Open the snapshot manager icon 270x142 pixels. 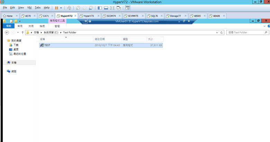(x=91, y=8)
